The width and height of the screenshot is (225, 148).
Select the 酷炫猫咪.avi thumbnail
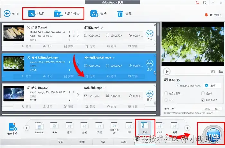14,94
